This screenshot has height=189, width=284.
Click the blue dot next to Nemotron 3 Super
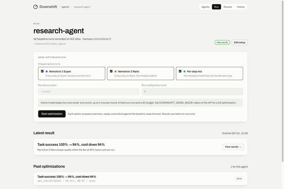47,71
